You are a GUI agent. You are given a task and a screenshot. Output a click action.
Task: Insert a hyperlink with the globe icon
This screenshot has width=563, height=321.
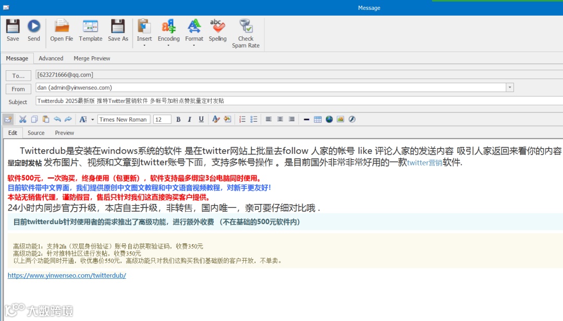pos(329,119)
